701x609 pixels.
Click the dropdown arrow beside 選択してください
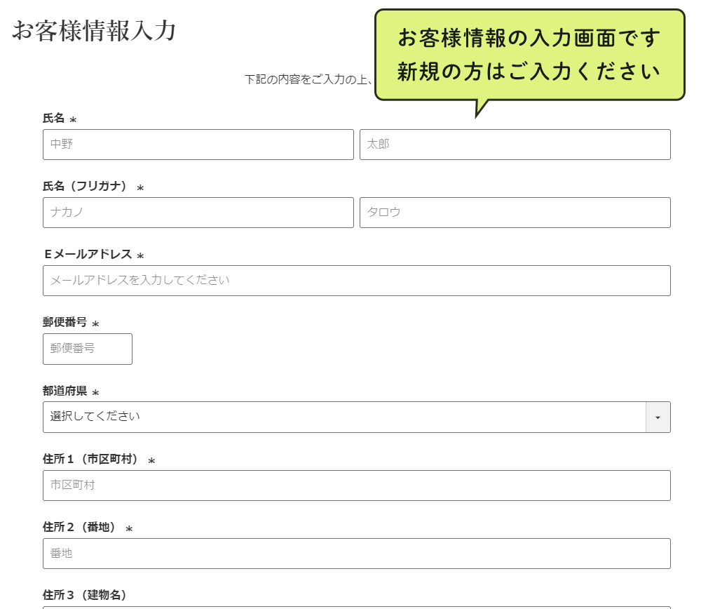[x=658, y=417]
